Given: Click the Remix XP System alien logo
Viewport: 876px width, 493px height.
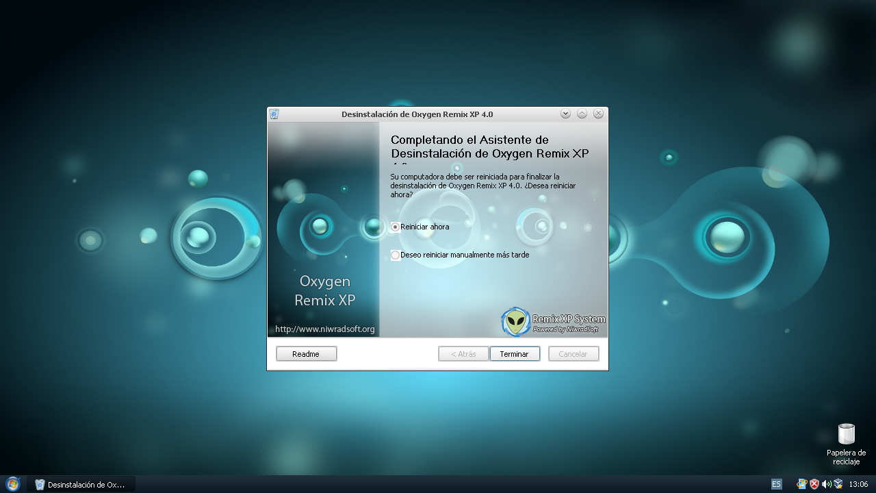Looking at the screenshot, I should 515,322.
